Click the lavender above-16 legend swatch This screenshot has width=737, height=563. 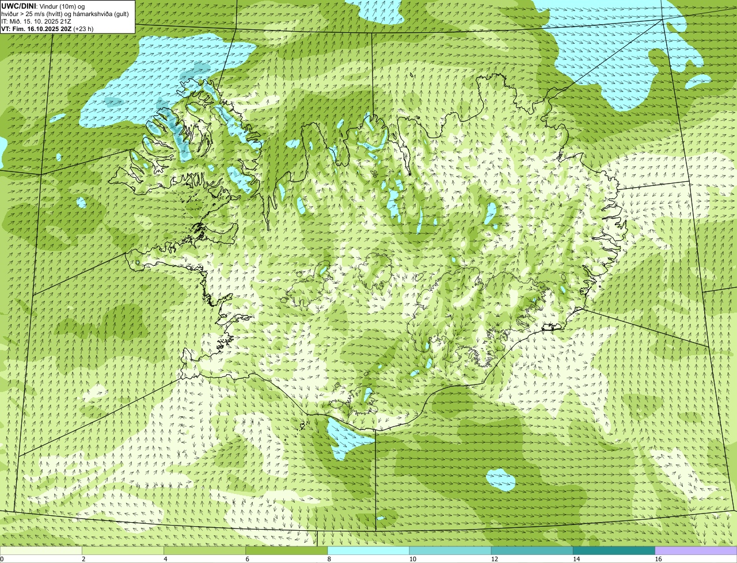(696, 551)
